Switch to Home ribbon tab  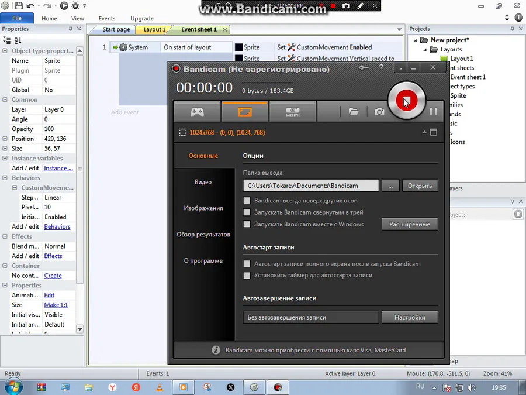[49, 19]
